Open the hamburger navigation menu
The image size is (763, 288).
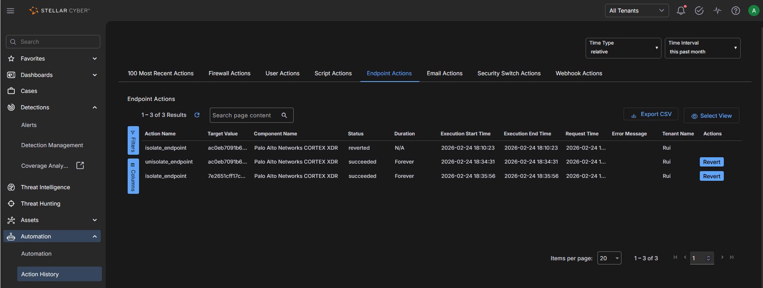pyautogui.click(x=11, y=11)
